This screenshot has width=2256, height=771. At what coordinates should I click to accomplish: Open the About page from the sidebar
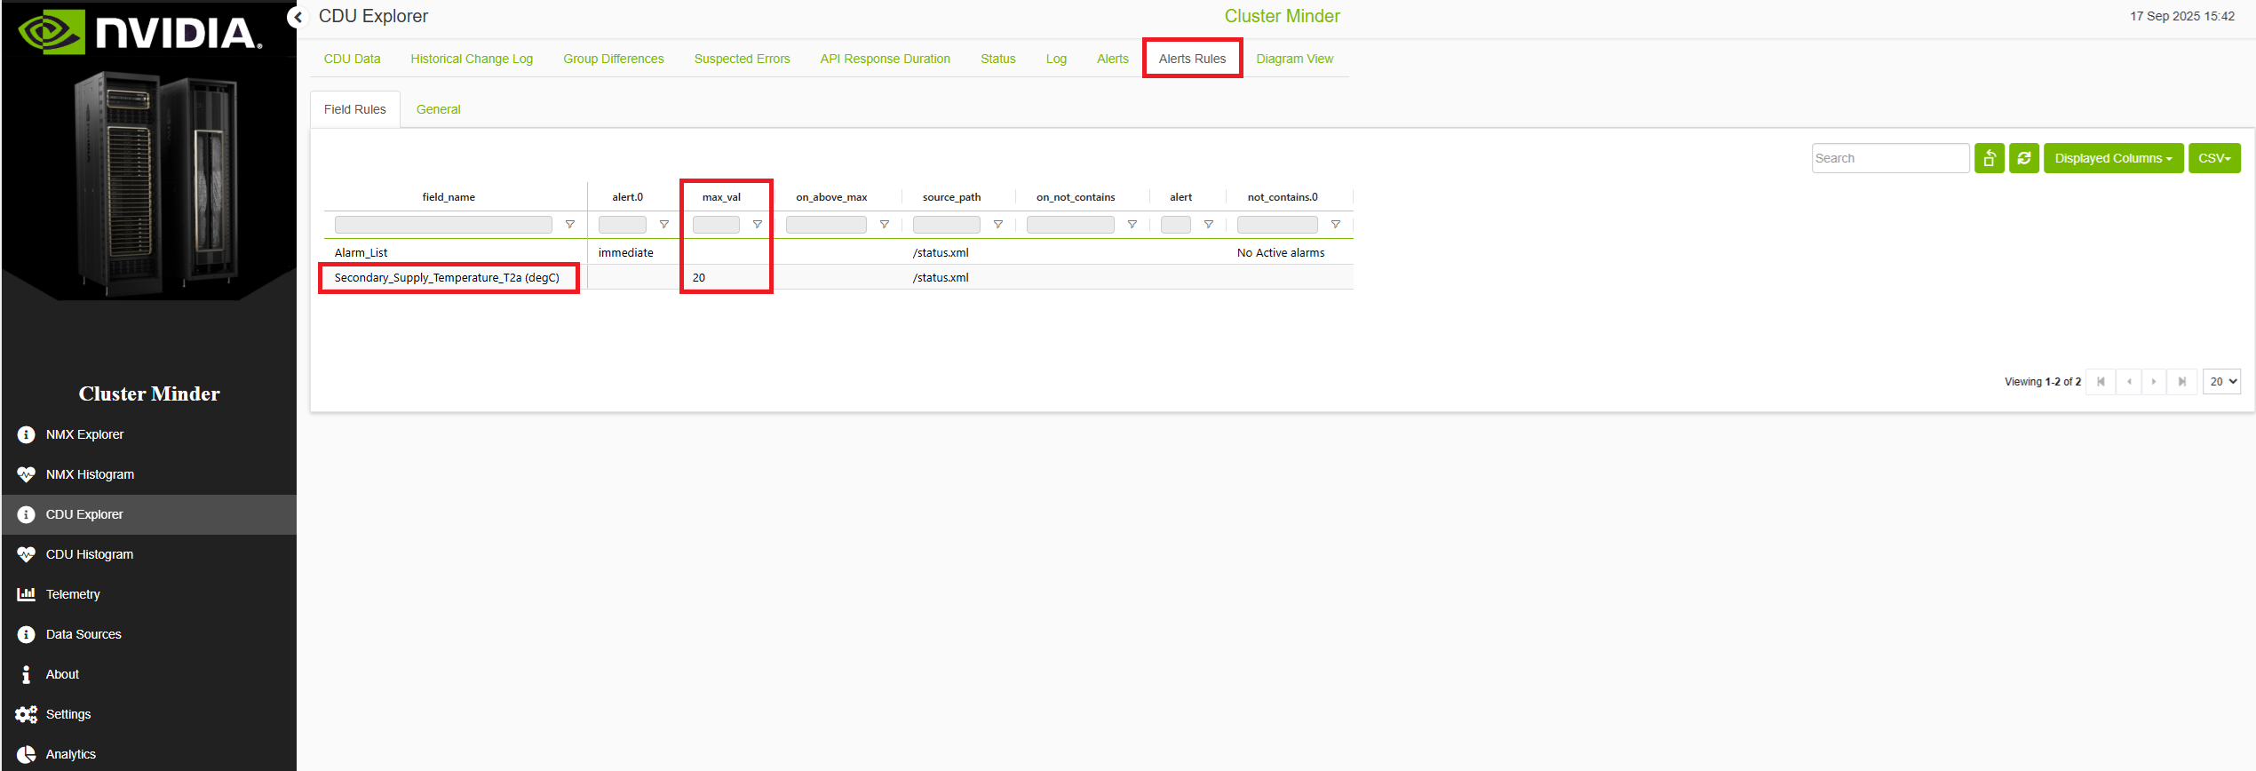pos(62,674)
